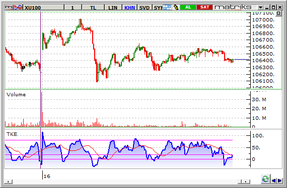Maximize the chart window
Image resolution: width=287 pixels, height=188 pixels.
pyautogui.click(x=273, y=8)
